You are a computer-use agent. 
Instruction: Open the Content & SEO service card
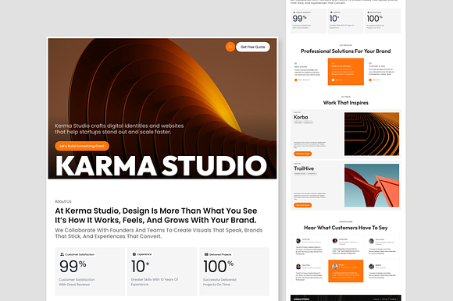point(383,72)
